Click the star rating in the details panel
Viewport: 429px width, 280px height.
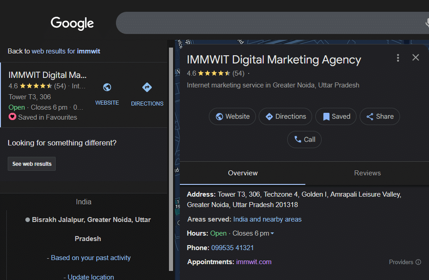click(x=214, y=73)
